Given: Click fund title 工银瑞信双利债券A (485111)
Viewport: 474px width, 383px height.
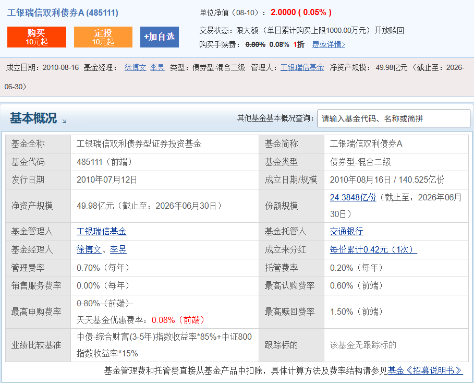Looking at the screenshot, I should 63,13.
